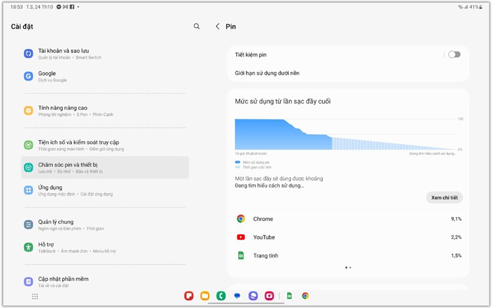Select Tài khoản và sao lưu settings
This screenshot has height=308, width=492.
[x=105, y=53]
